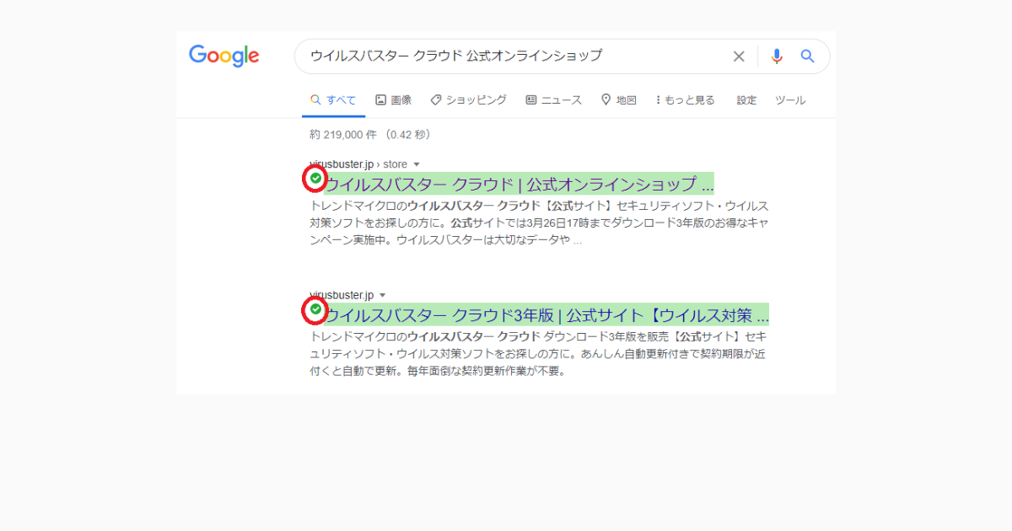Switch to the 画像 tab

click(394, 99)
